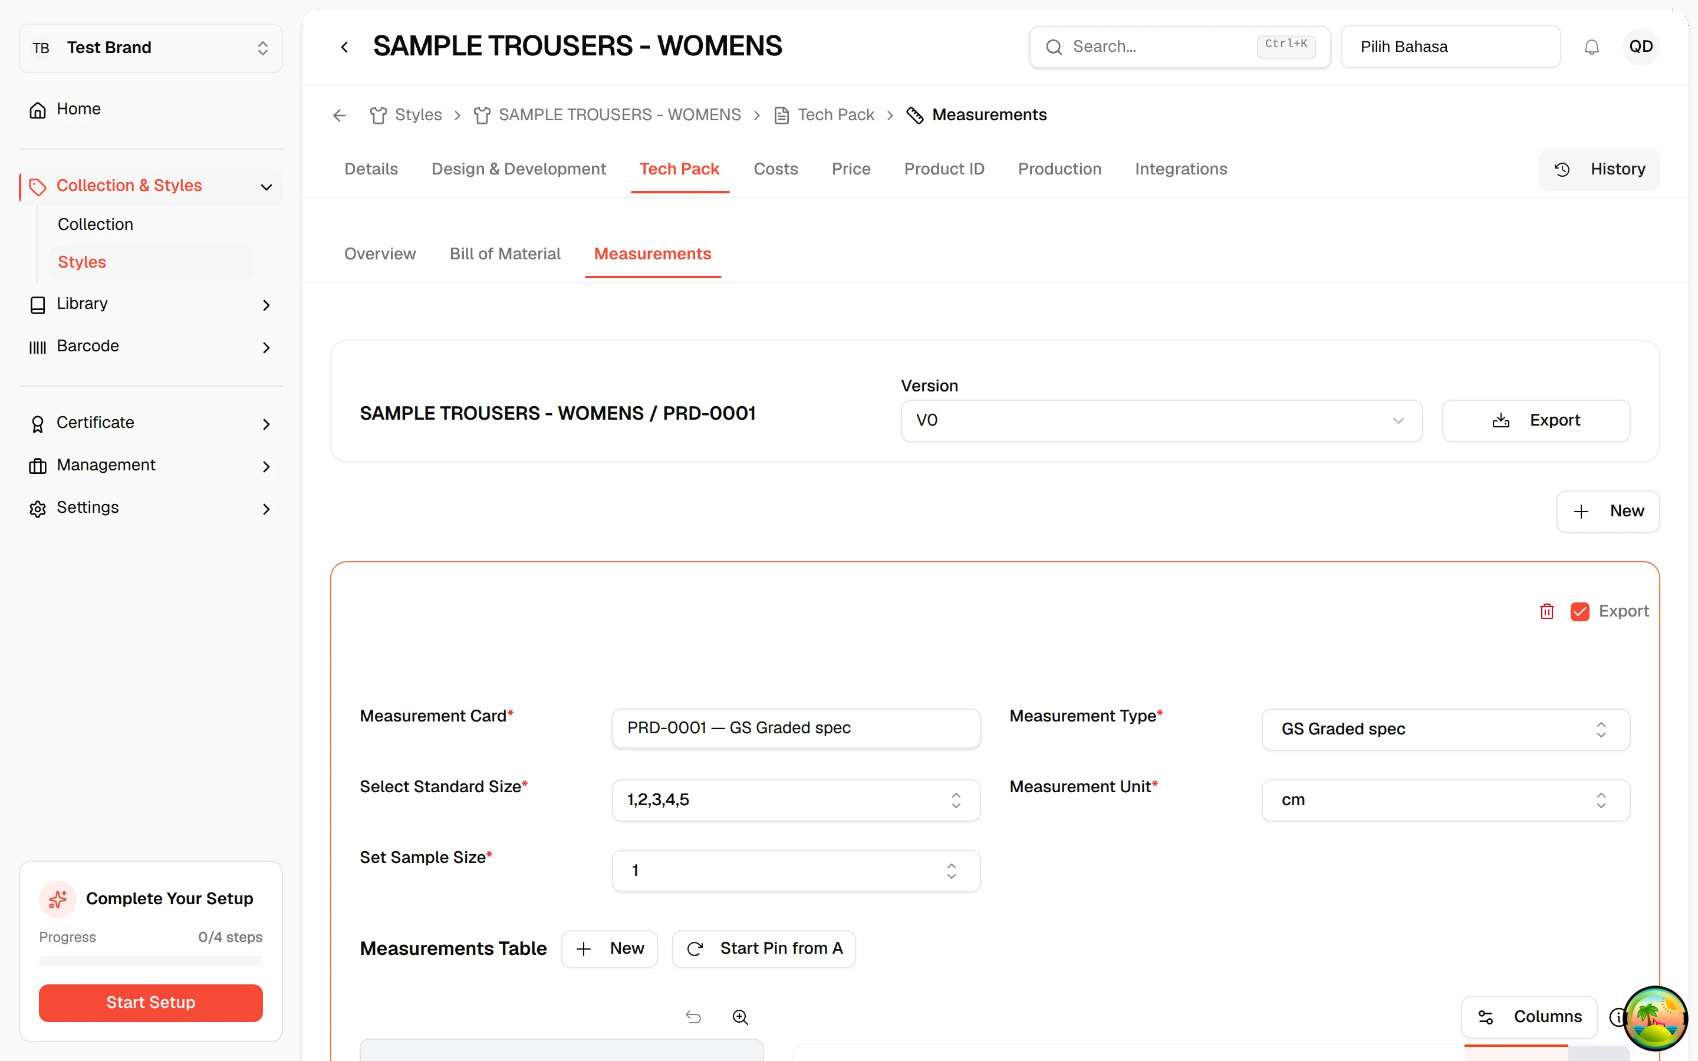Open the Production tab

tap(1059, 169)
